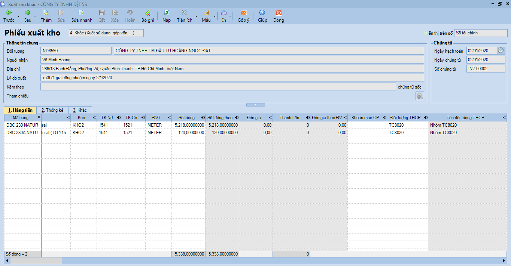Click the Lý do xuất reason field
The height and width of the screenshot is (266, 511).
pyautogui.click(x=232, y=78)
